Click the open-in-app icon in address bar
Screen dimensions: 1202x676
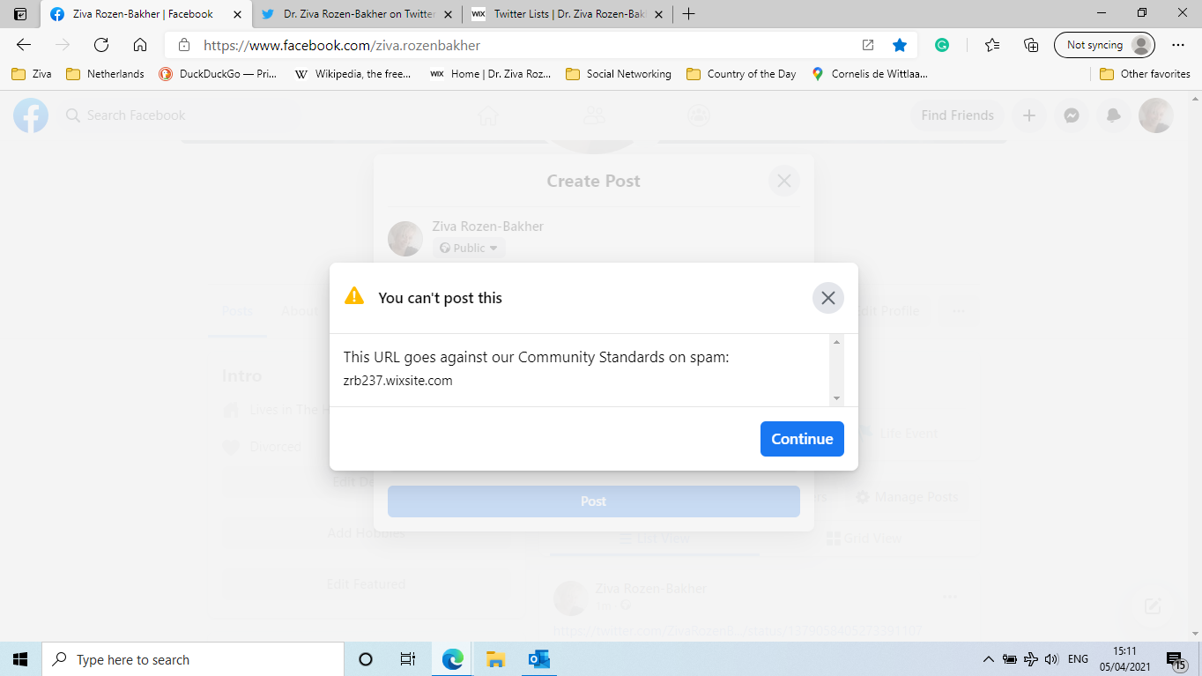click(x=868, y=45)
